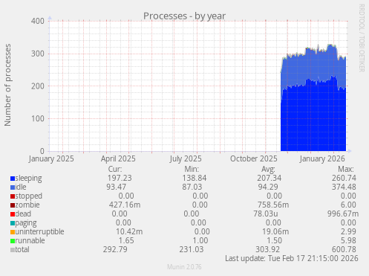
Task: Click the 'Processes - by year' title
Action: click(x=184, y=16)
